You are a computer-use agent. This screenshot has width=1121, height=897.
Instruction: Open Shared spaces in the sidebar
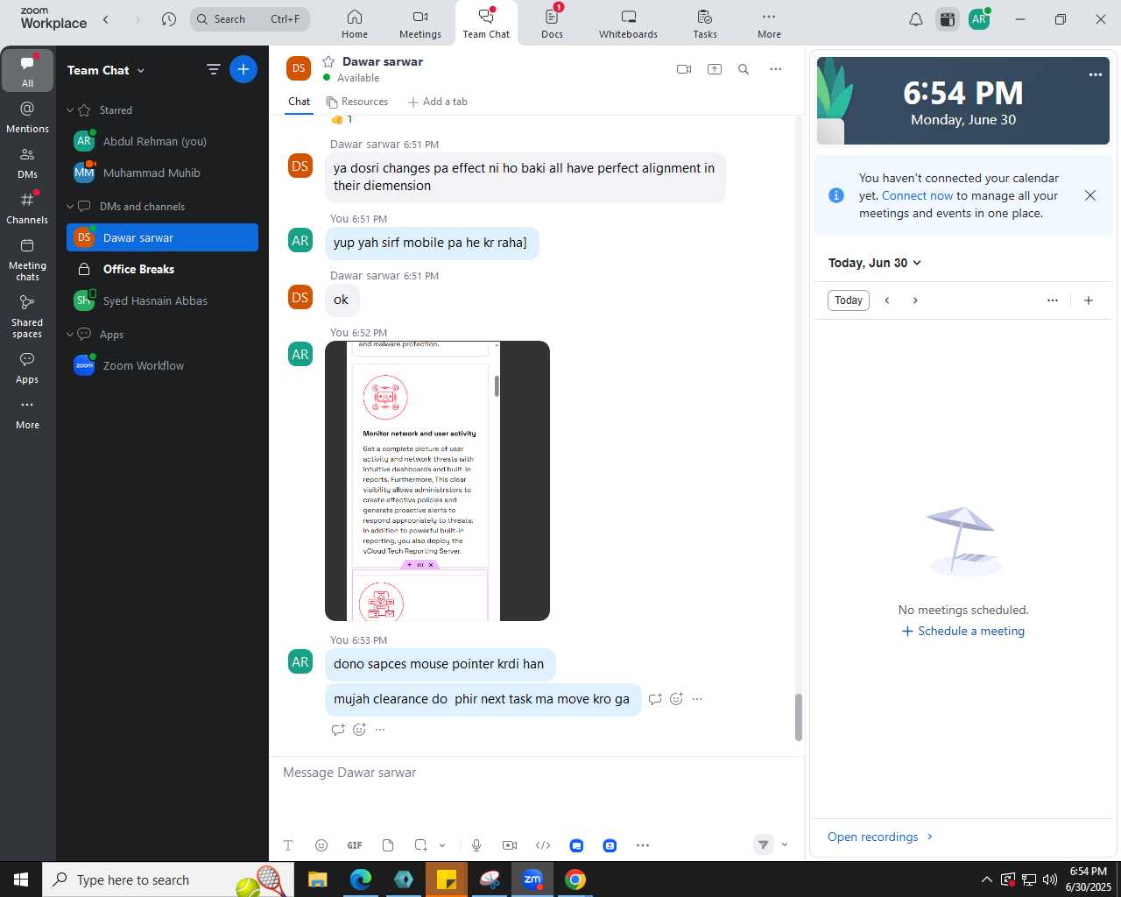pyautogui.click(x=27, y=315)
